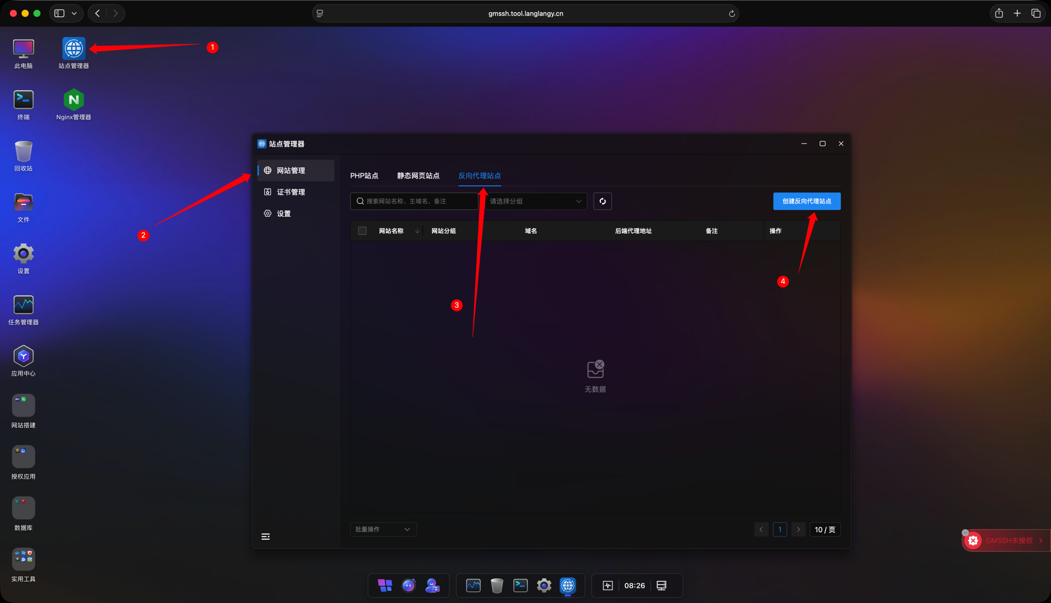Screen dimensions: 1051x603
Task: Open the Nginx管理器 desktop icon
Action: [x=73, y=104]
